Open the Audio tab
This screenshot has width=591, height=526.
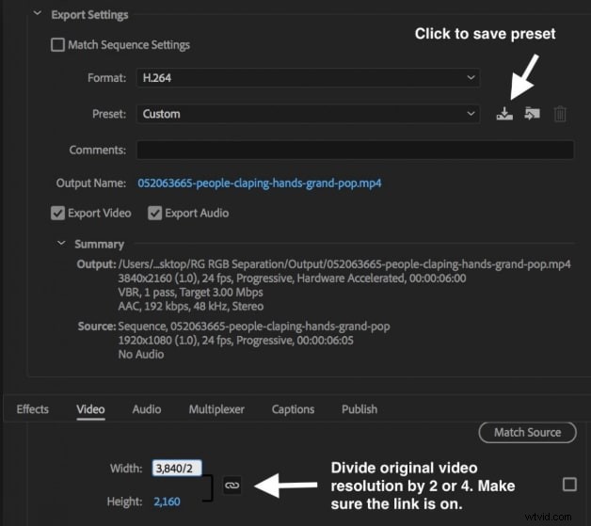click(147, 409)
